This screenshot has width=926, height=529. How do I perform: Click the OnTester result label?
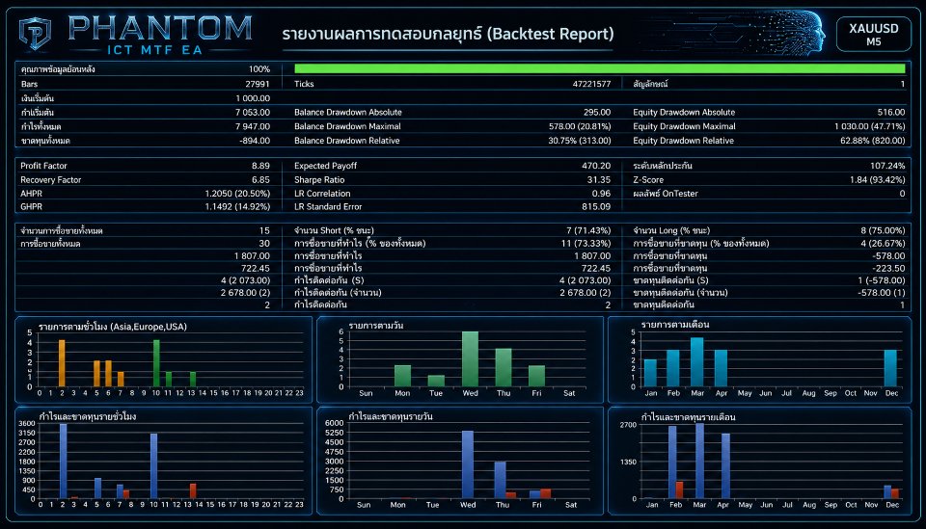pyautogui.click(x=666, y=194)
